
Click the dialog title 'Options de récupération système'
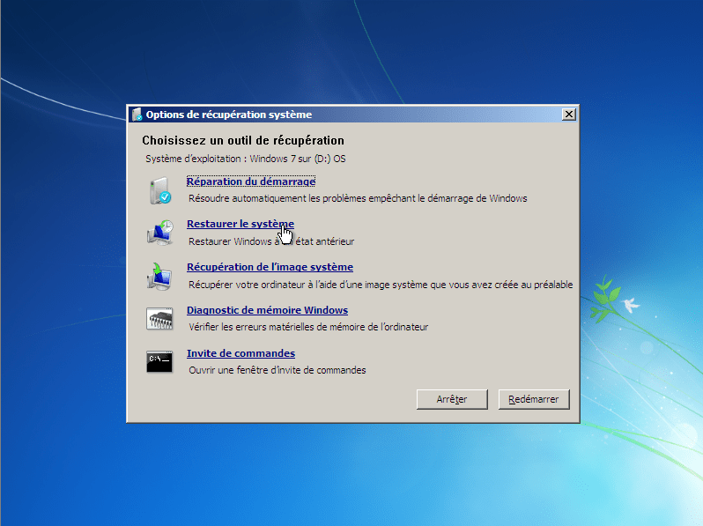(x=229, y=115)
